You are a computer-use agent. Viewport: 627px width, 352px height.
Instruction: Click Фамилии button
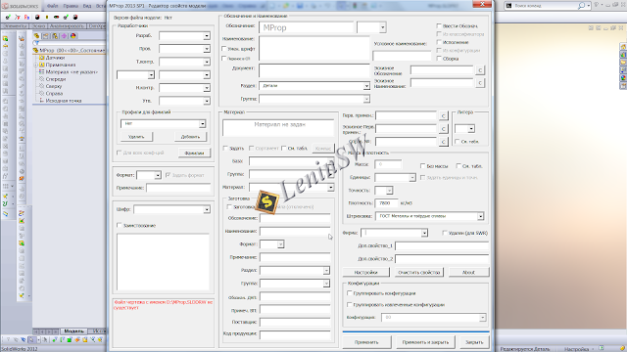point(194,153)
